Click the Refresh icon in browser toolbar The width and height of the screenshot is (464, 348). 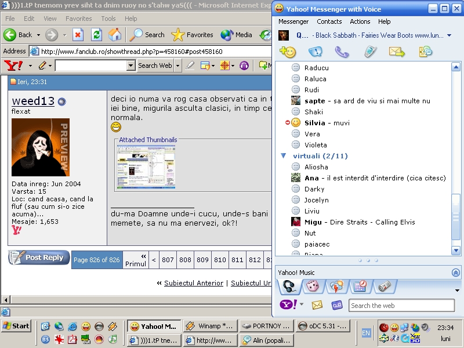[97, 35]
